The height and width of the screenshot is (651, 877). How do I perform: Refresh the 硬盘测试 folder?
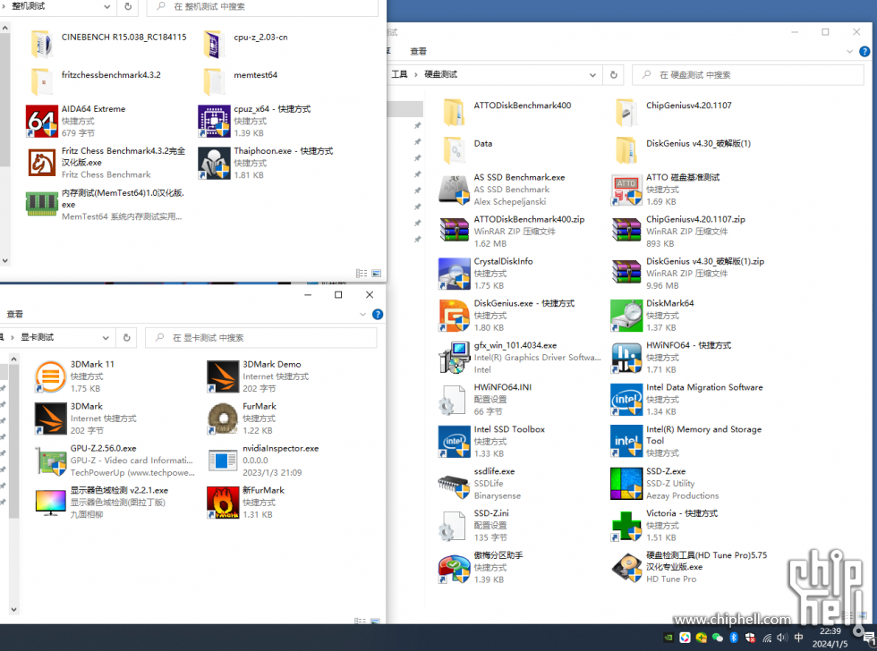point(614,75)
